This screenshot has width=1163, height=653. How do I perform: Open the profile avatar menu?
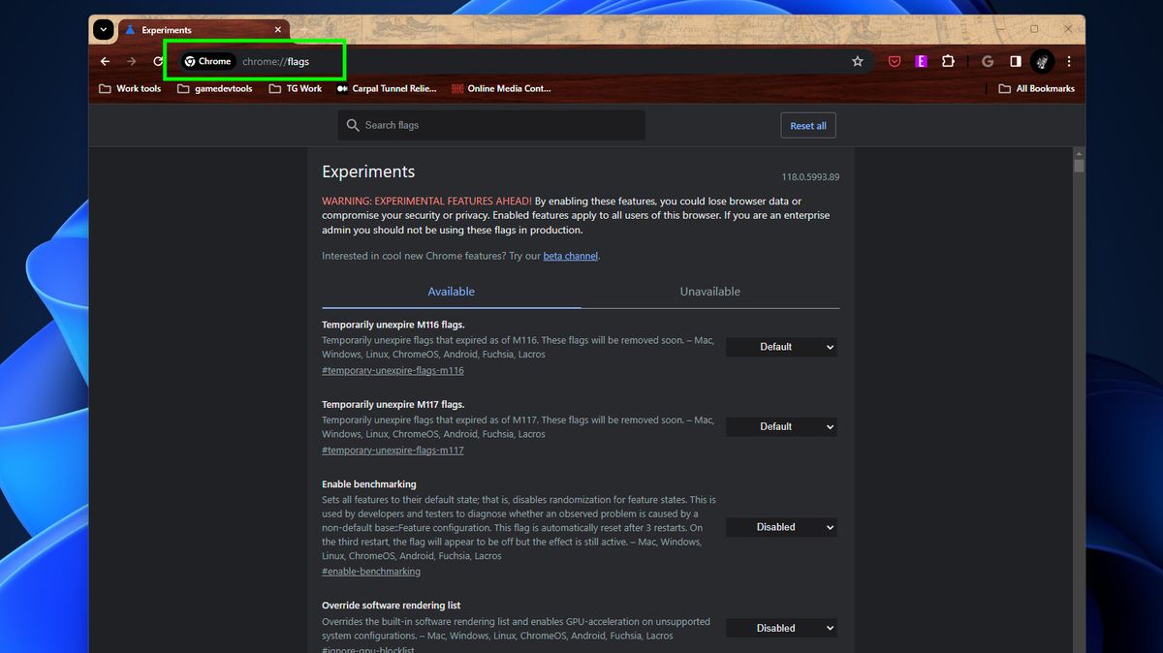(1042, 61)
